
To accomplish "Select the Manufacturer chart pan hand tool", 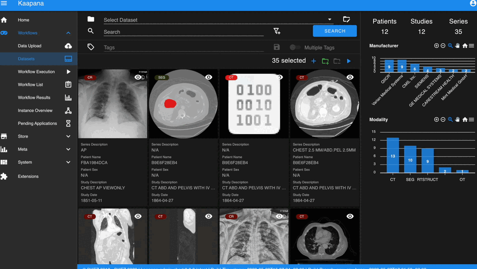I will (x=457, y=46).
